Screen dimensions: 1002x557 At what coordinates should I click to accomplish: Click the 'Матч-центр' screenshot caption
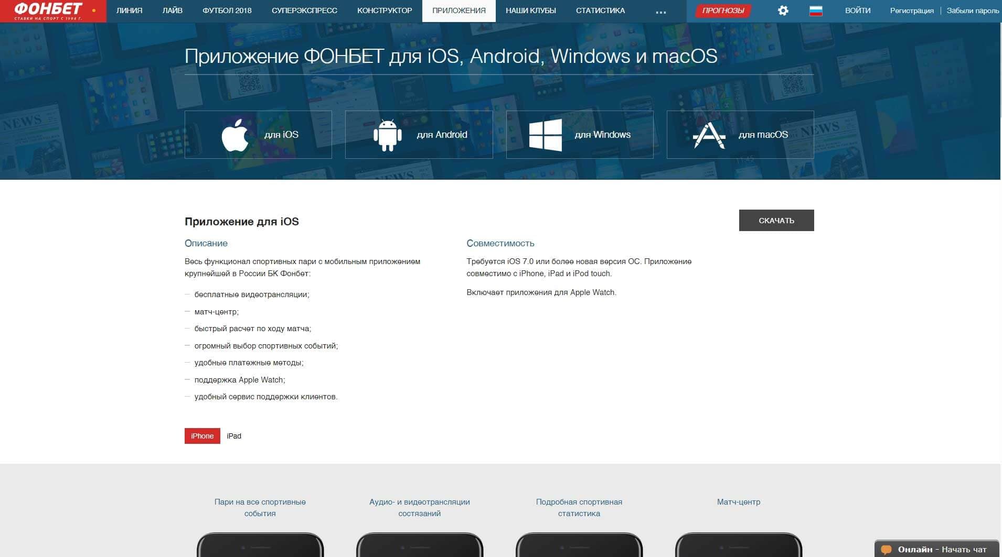pyautogui.click(x=739, y=502)
